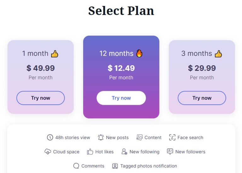Click the bell icon for New posts
The height and width of the screenshot is (173, 242).
[x=101, y=137]
